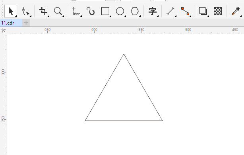Select the Color Eyedropper tool
244x155 pixels.
(x=235, y=11)
